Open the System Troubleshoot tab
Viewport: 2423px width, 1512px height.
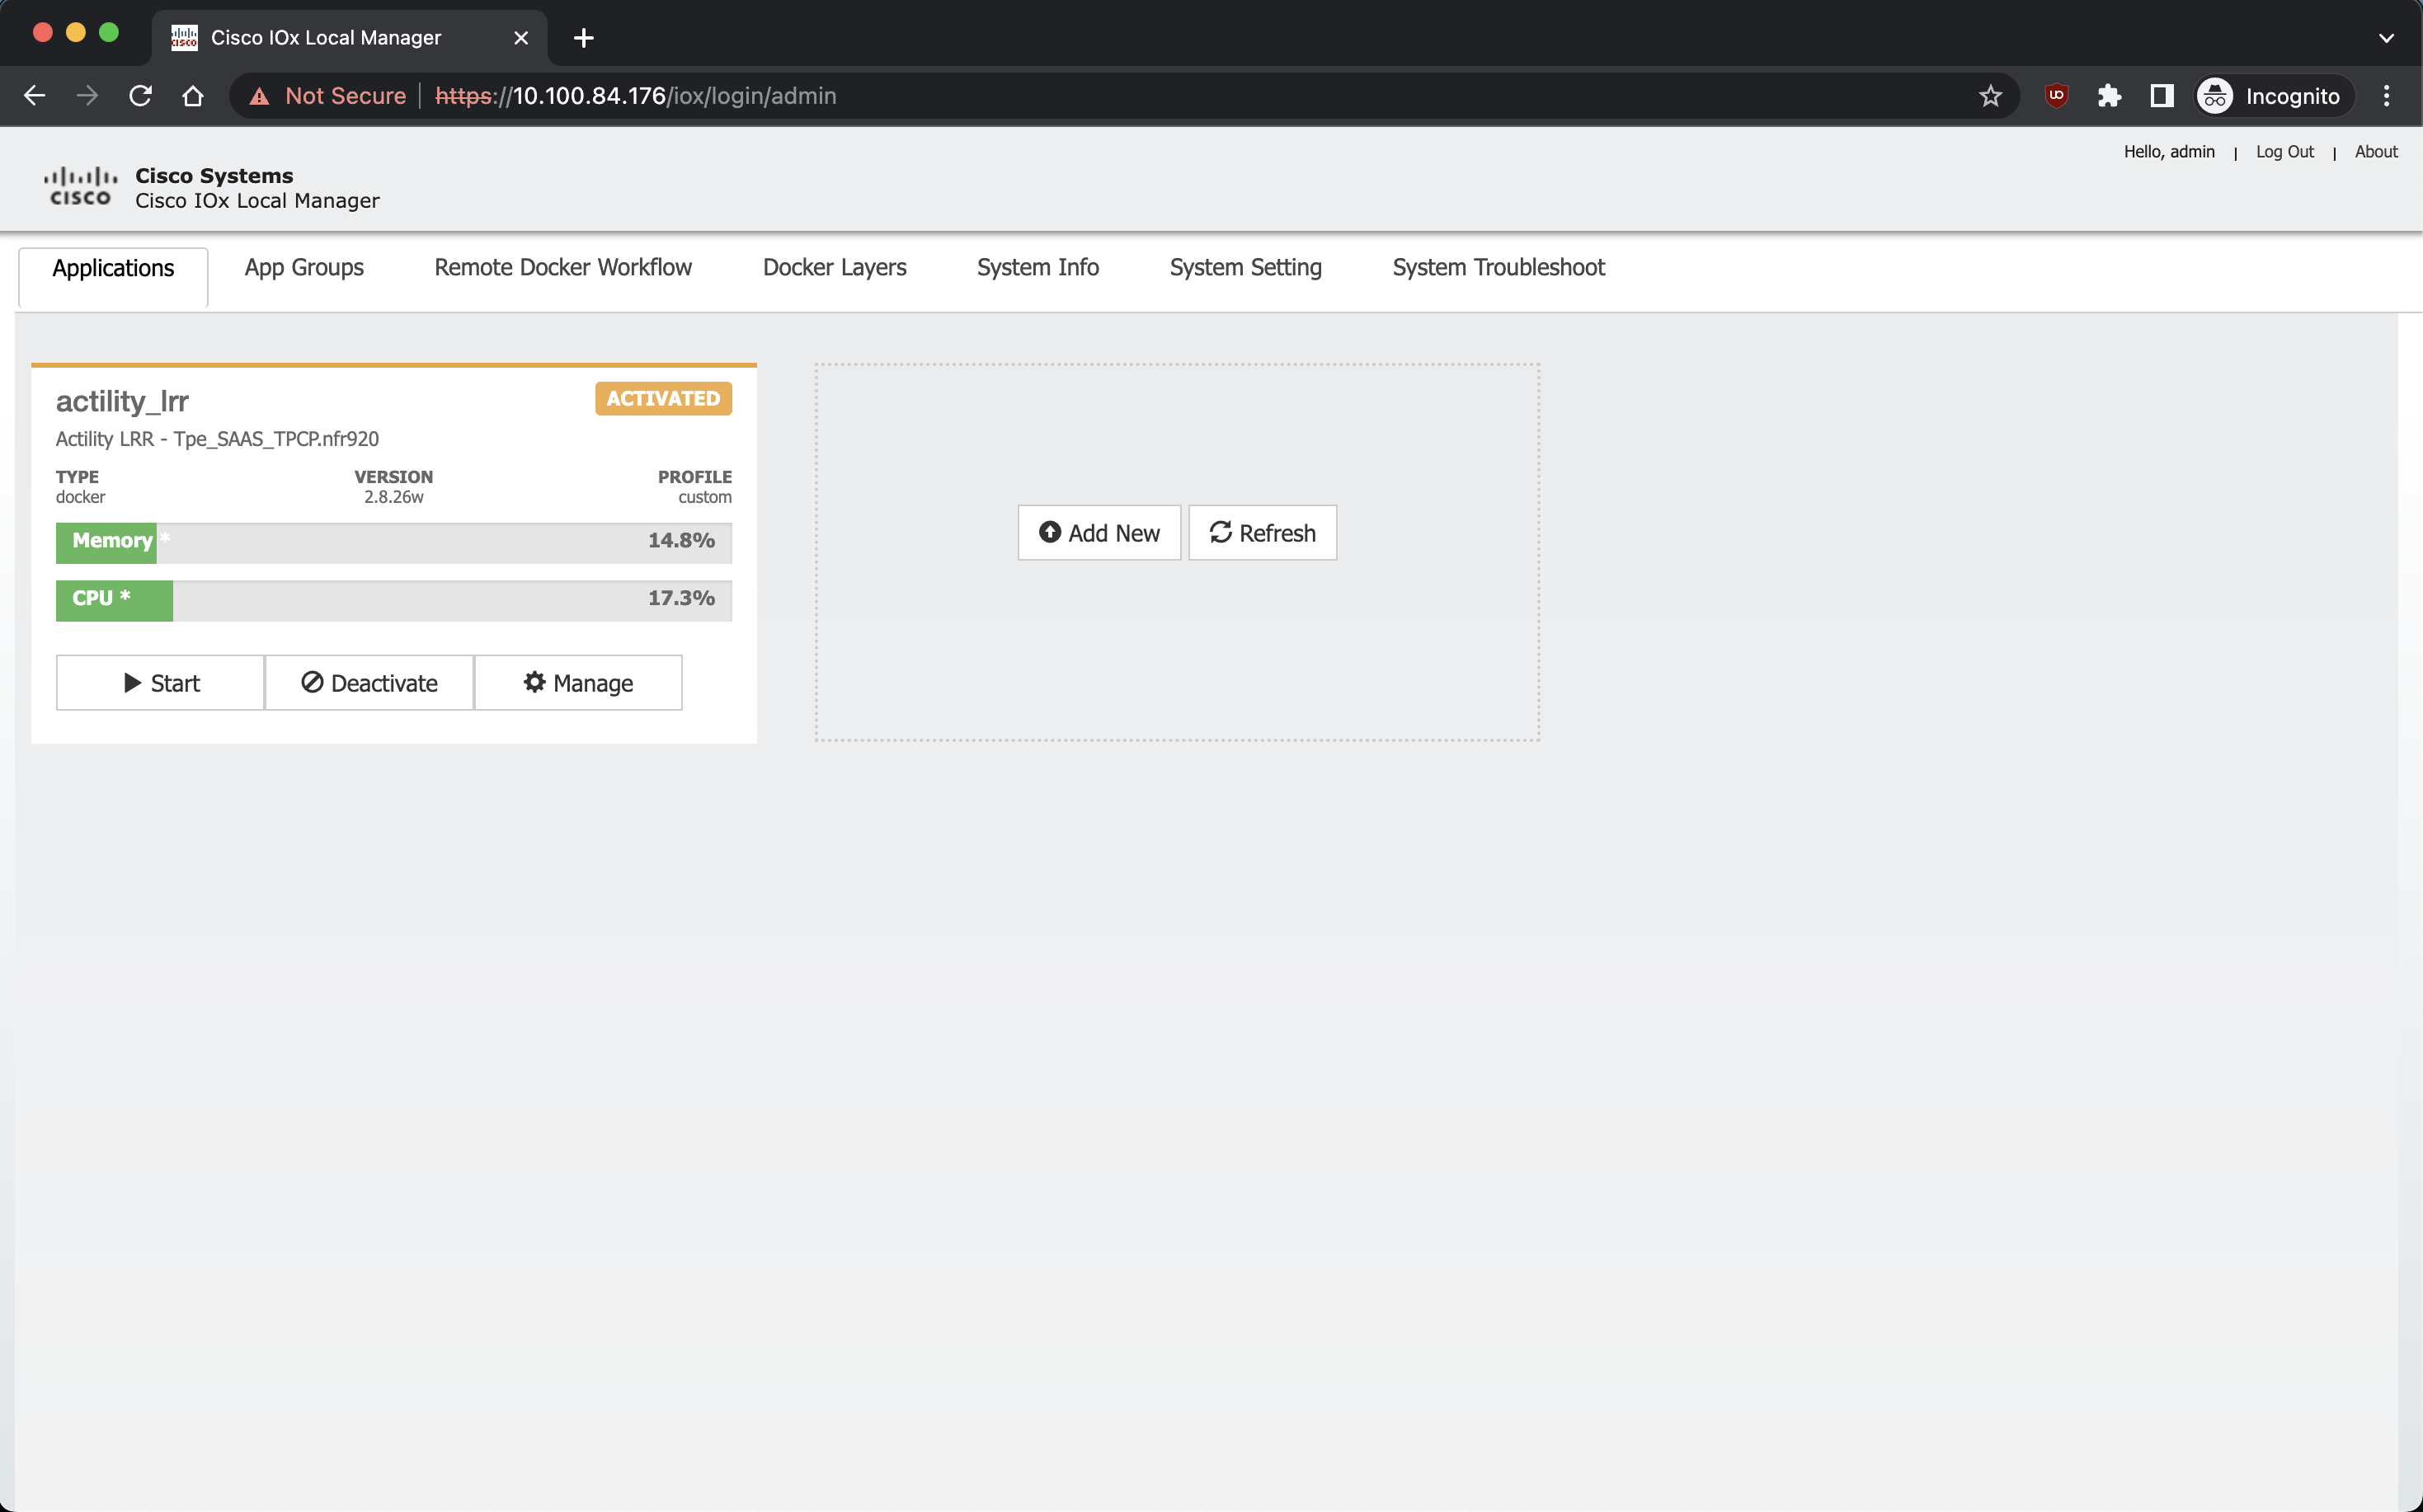click(1498, 267)
